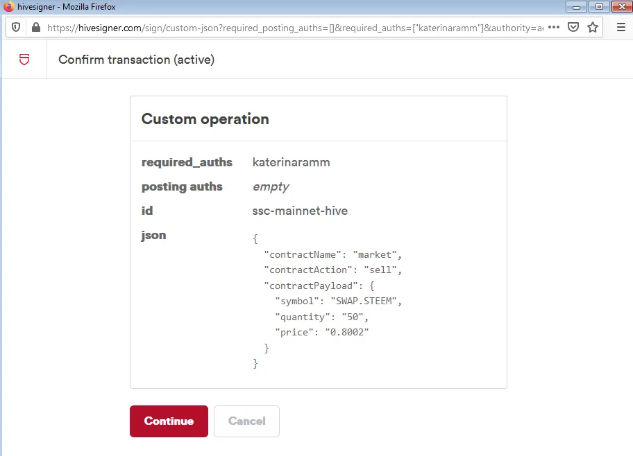Screen dimensions: 633x456
Task: Close the Firefox window
Action: click(622, 7)
